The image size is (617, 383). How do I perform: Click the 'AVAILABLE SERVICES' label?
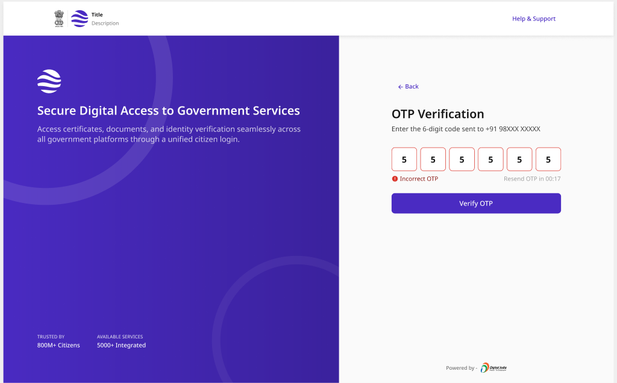[120, 337]
